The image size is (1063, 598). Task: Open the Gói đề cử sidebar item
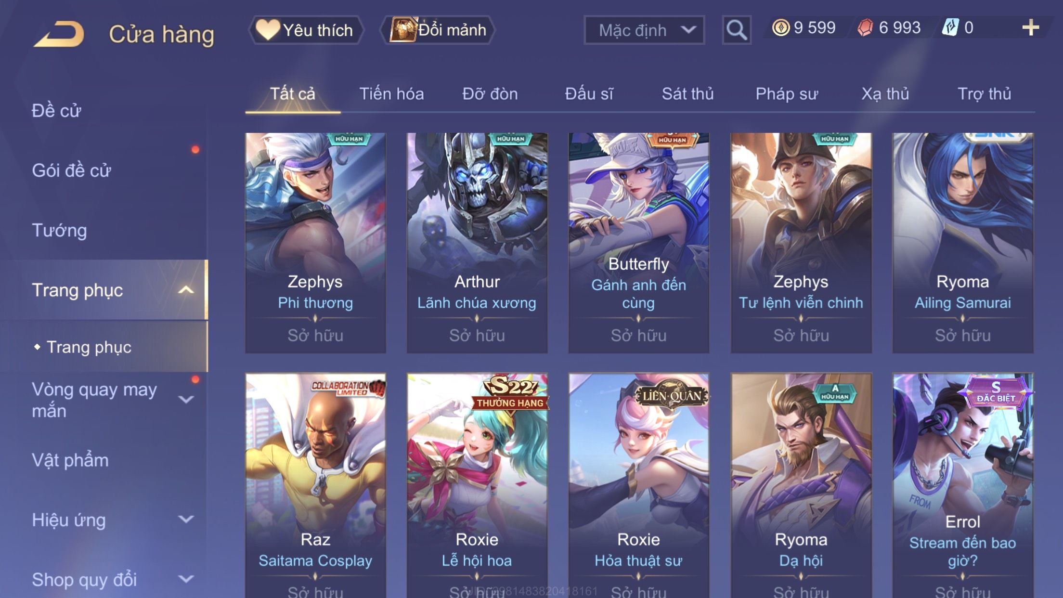pos(71,170)
